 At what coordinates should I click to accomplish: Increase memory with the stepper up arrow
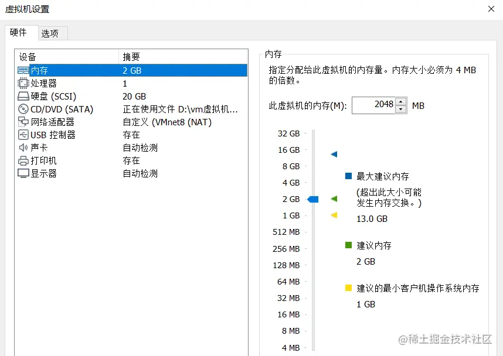[400, 101]
